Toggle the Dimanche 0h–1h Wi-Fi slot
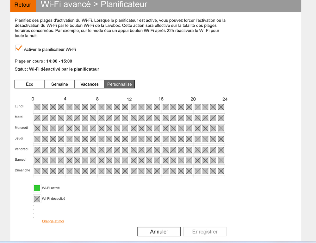 37,171
